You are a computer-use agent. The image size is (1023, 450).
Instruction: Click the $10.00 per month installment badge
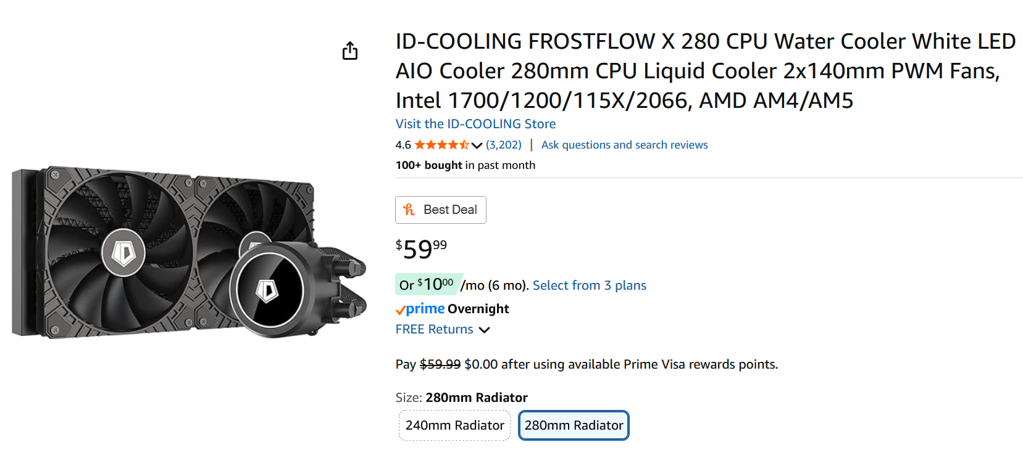428,284
